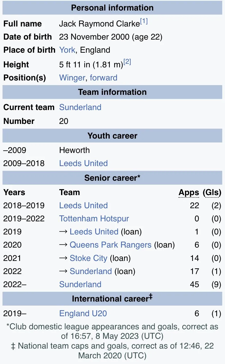Visit the Queens Park Rangers link
The width and height of the screenshot is (225, 364).
(x=110, y=245)
